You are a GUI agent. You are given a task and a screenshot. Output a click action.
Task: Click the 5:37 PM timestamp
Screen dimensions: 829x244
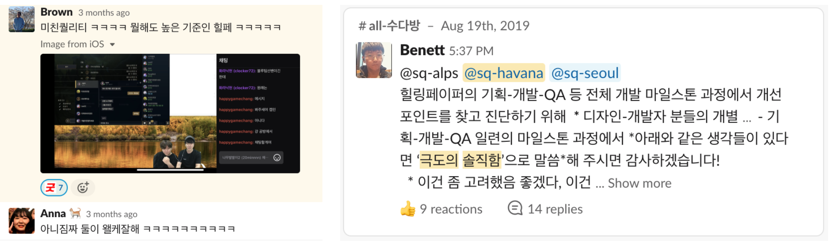[x=471, y=51]
